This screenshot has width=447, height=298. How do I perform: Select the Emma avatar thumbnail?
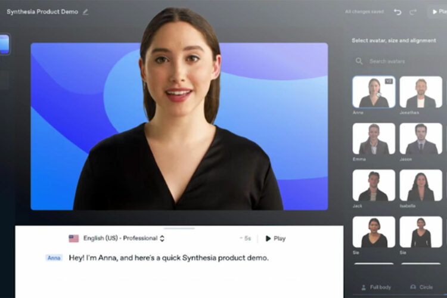[374, 139]
